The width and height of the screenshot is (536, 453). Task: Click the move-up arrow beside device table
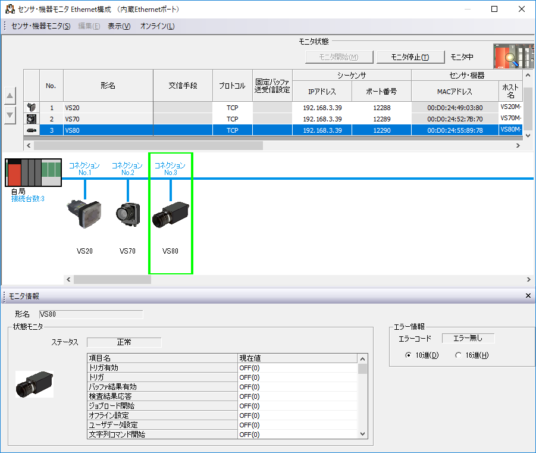[10, 96]
